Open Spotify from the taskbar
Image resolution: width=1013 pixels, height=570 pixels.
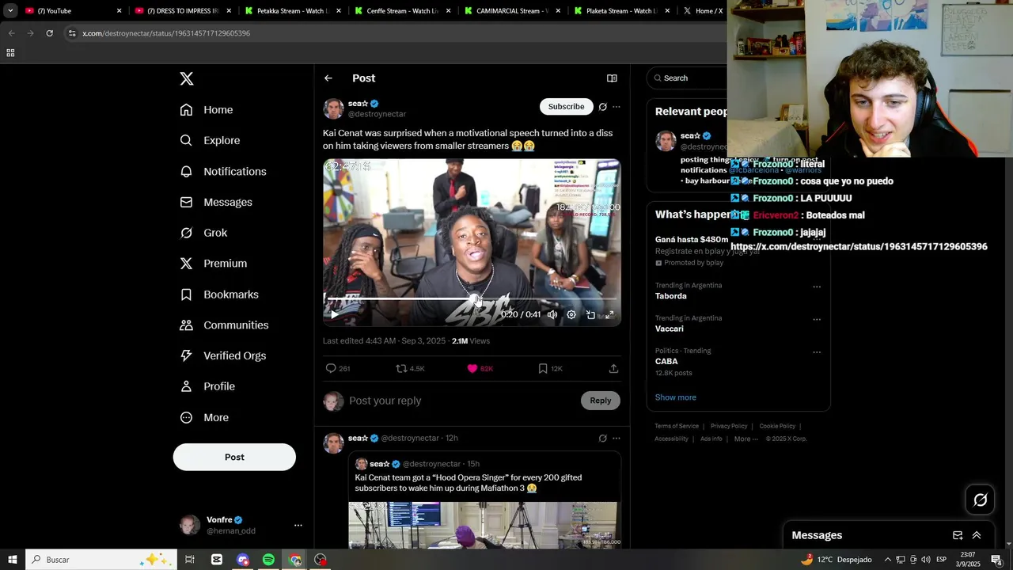(268, 560)
